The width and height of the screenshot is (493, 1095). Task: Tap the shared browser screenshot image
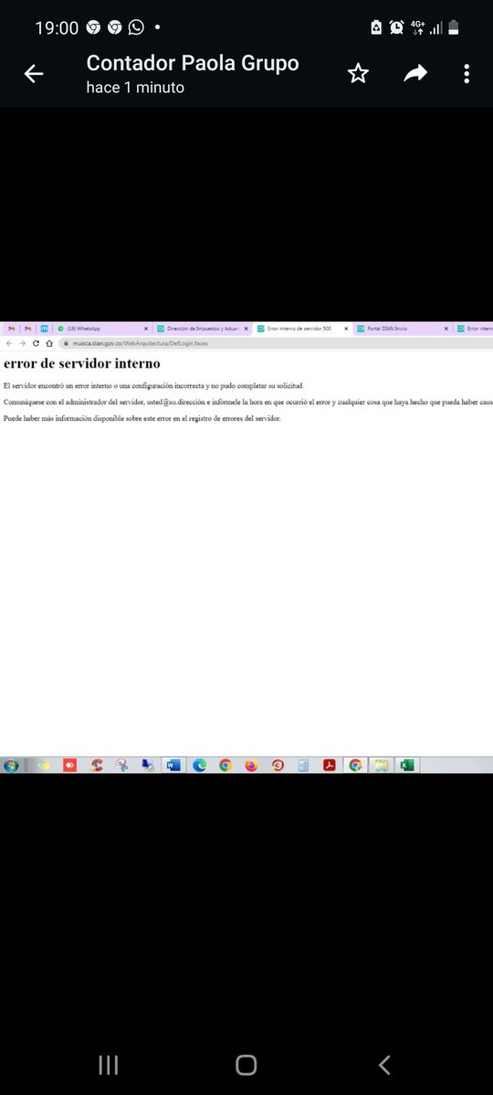[246, 547]
